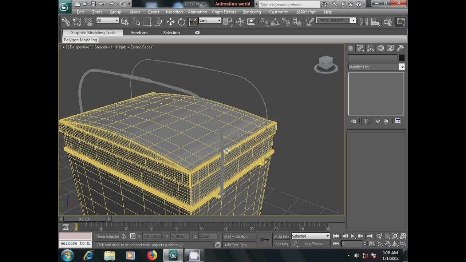Click the Set Key button

click(x=281, y=244)
